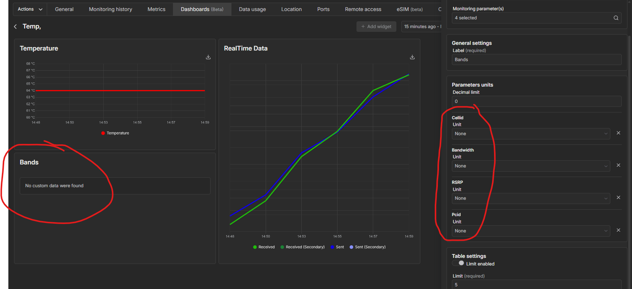The height and width of the screenshot is (289, 632).
Task: Open the Cellid Unit dropdown
Action: click(x=531, y=134)
